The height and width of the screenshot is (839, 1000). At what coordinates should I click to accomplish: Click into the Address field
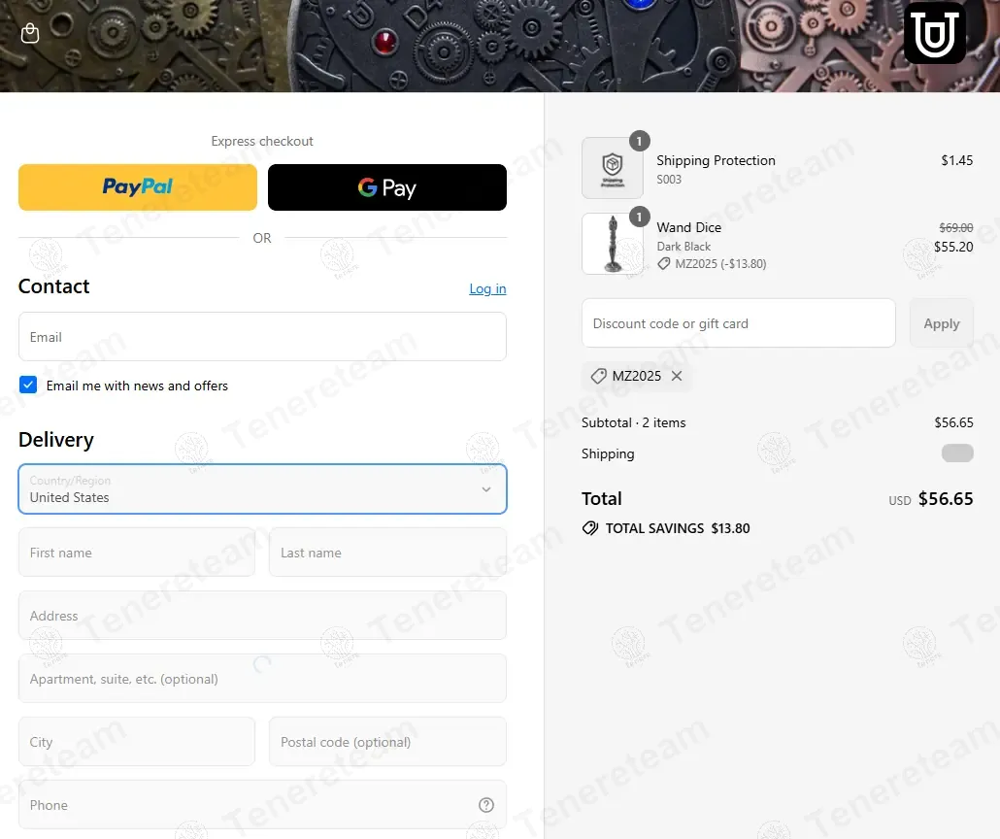262,616
